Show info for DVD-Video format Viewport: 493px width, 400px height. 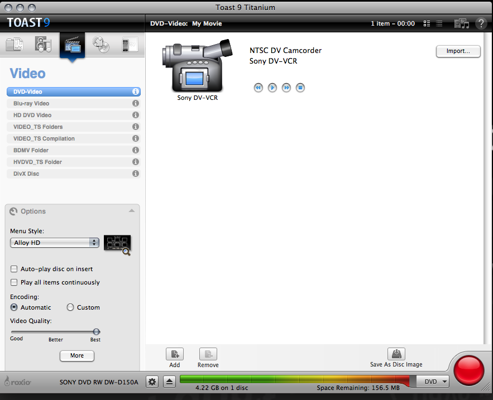tap(136, 91)
